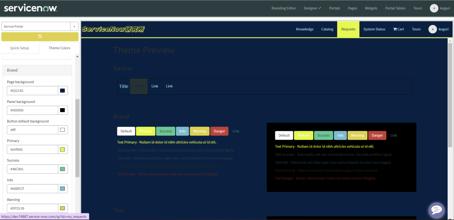The width and height of the screenshot is (454, 220).
Task: Click the ServiceNow logo at top left
Action: [30, 8]
